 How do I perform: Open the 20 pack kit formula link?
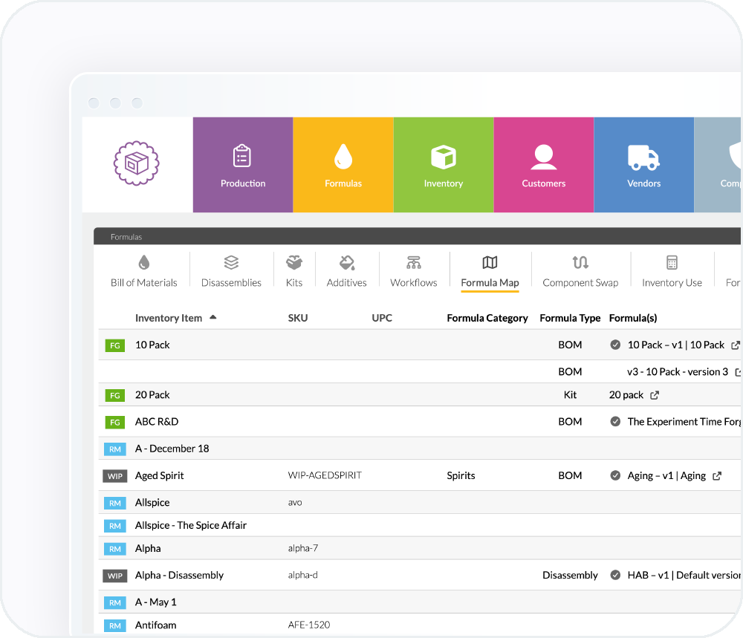626,395
